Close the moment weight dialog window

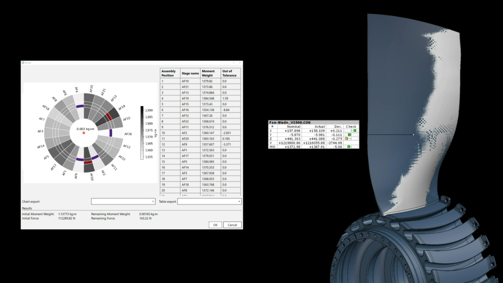(x=240, y=63)
